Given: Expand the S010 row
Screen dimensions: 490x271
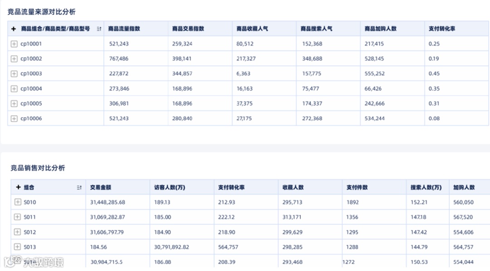Looking at the screenshot, I should pyautogui.click(x=18, y=202).
